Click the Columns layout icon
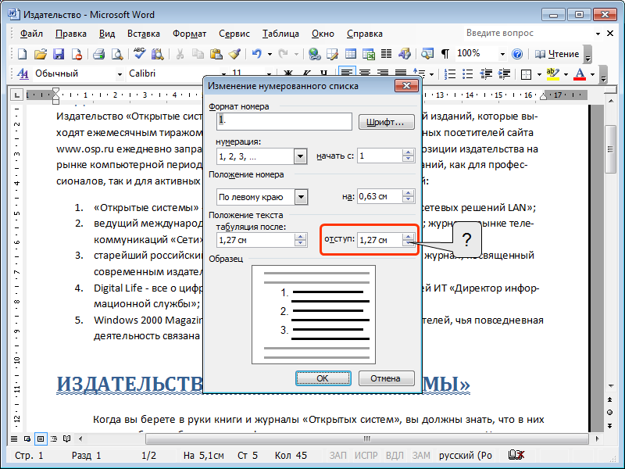This screenshot has width=625, height=469. click(x=386, y=54)
